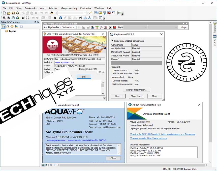
Task: Click Exit in Arc Hydro Groundwater dialog
Action: [x=84, y=77]
